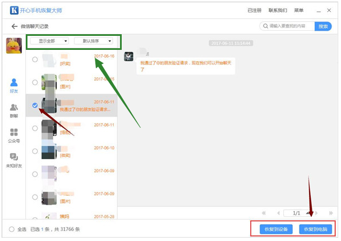Jump to last page arrow in pagination
Viewport: 341px width, 241px height.
click(x=331, y=213)
